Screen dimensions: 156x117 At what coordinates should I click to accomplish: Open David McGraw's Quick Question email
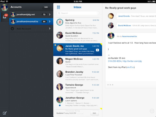click(x=78, y=37)
